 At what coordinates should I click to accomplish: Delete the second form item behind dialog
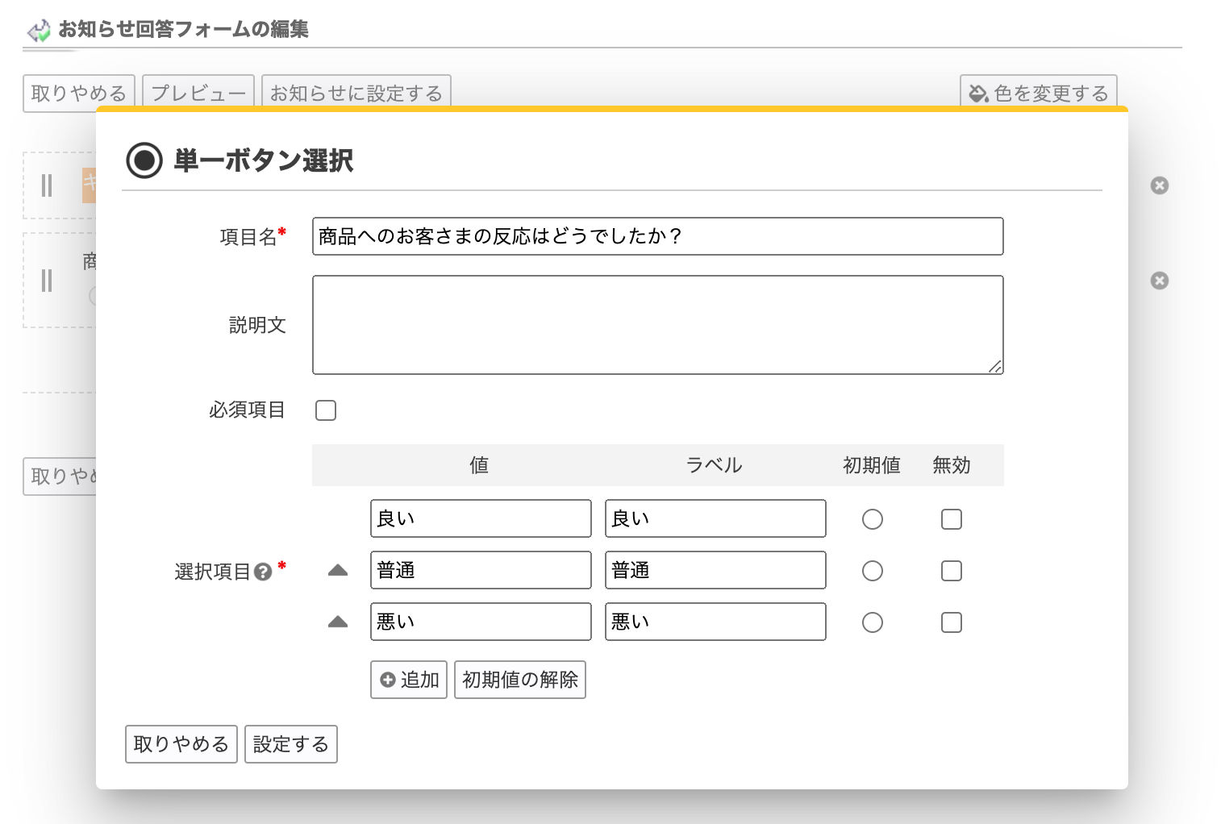[x=1160, y=281]
